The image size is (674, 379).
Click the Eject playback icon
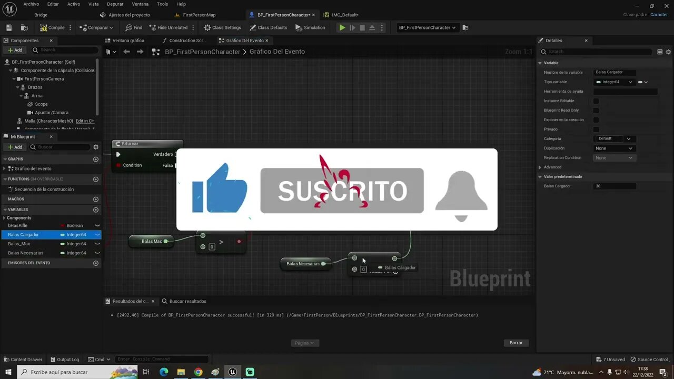click(372, 27)
